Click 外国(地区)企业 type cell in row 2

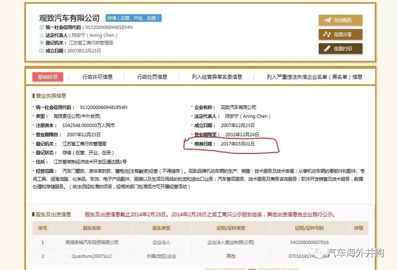click(x=161, y=256)
